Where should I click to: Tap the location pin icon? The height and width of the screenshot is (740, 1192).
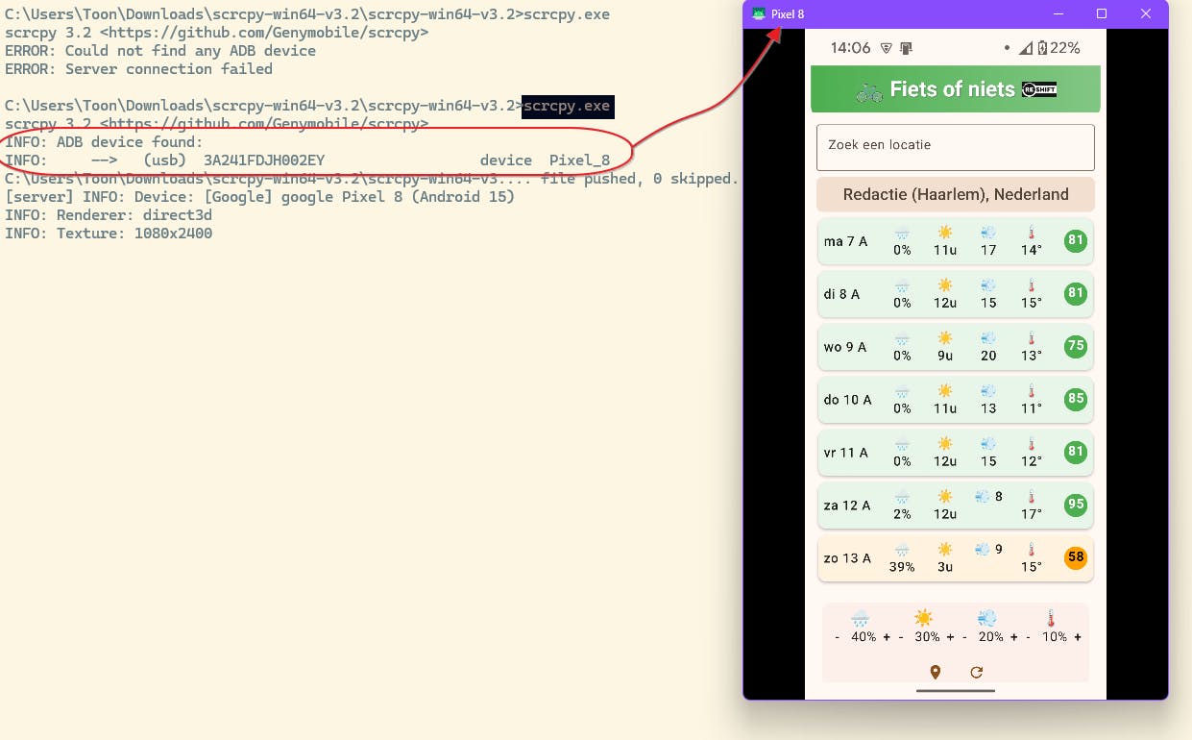(x=935, y=673)
